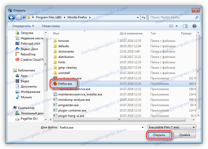This screenshot has height=149, width=208.
Task: Open the Имя файла dropdown arrow
Action: (x=143, y=128)
